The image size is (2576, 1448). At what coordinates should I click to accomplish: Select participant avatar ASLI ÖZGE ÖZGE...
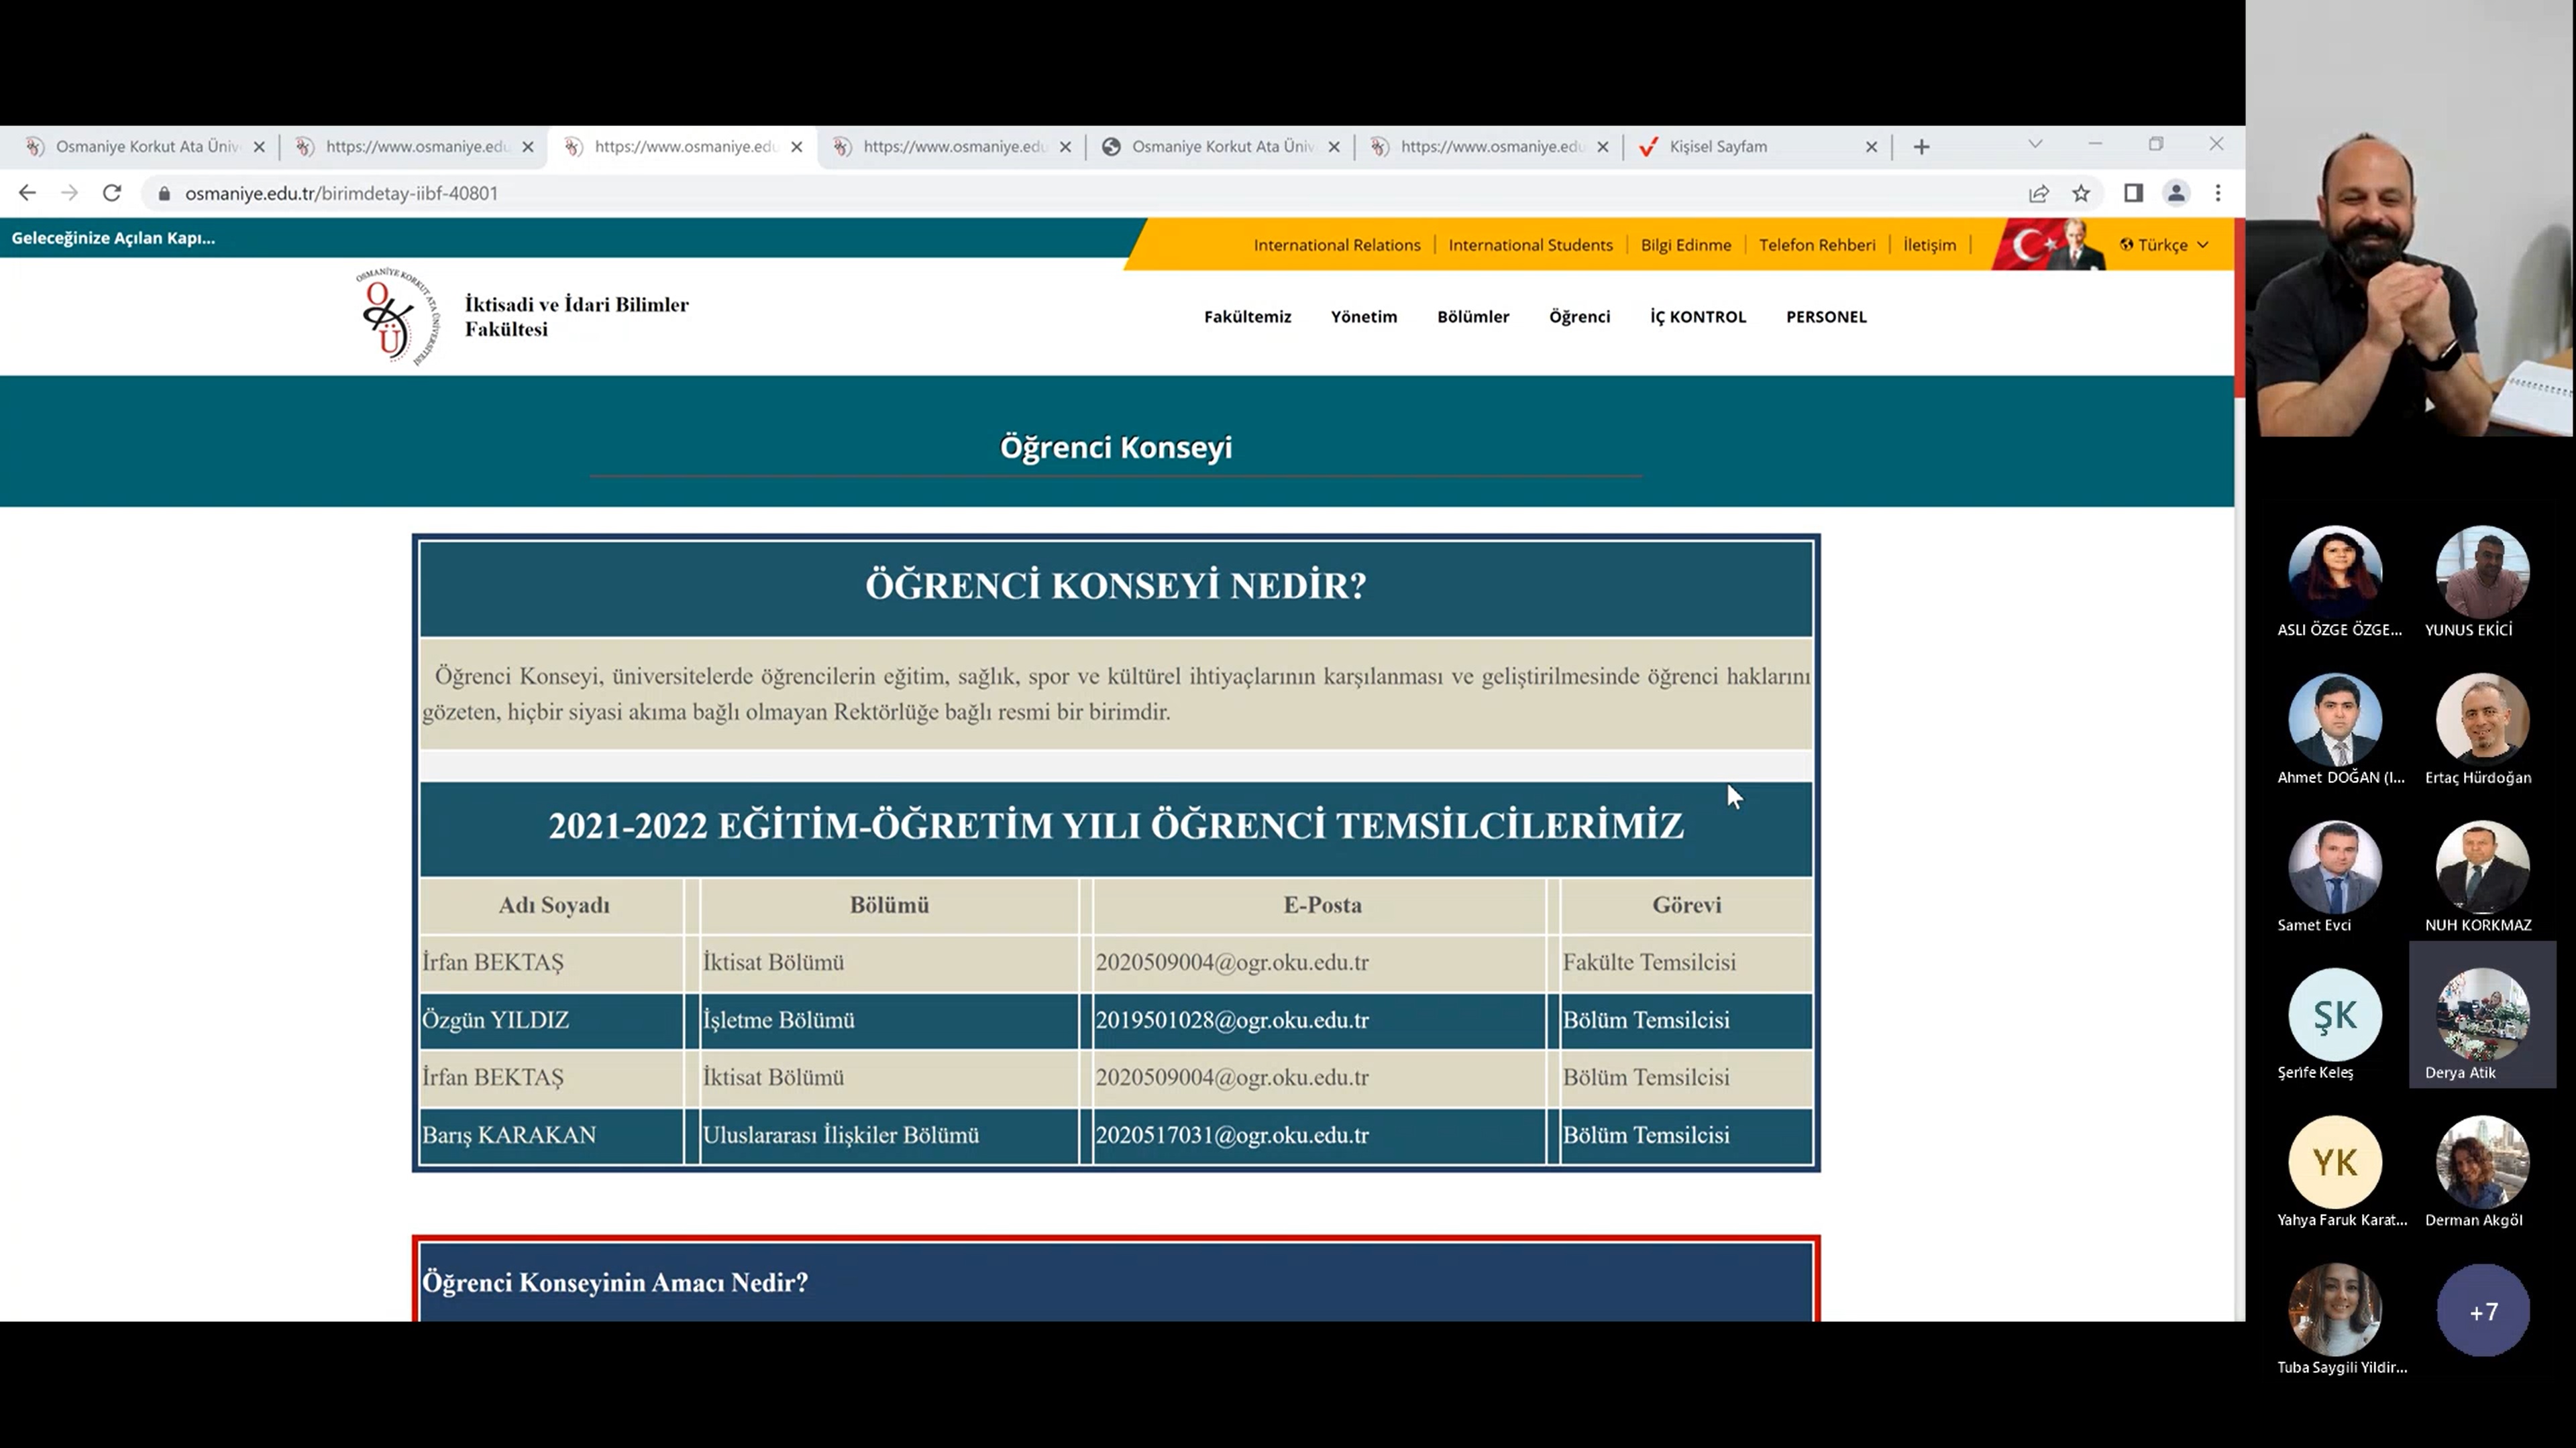coord(2335,572)
